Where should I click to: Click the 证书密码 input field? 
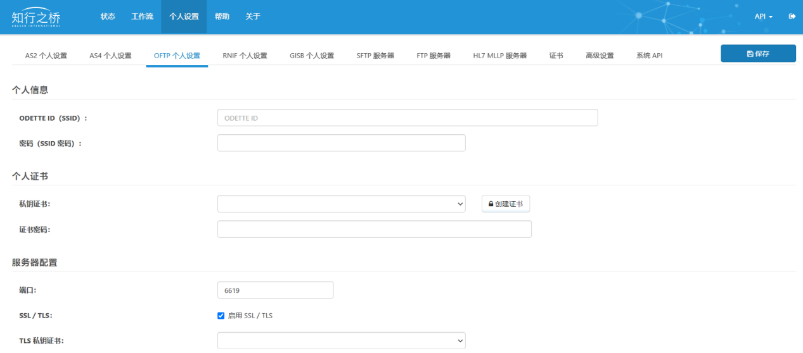374,229
